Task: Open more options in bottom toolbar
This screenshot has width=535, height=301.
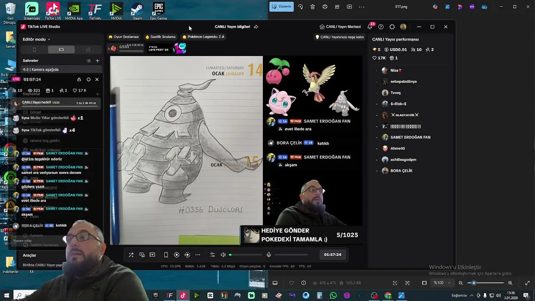Action: 198,255
